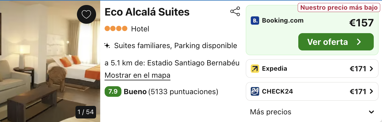Open the hotel room photo
Viewport: 382px width, 122px height.
[x=50, y=62]
